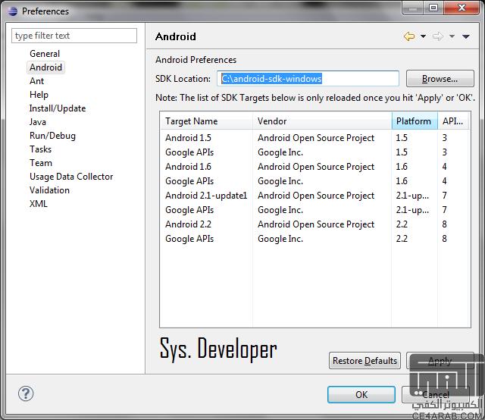Open Java preferences category
The image size is (485, 420).
click(x=38, y=122)
